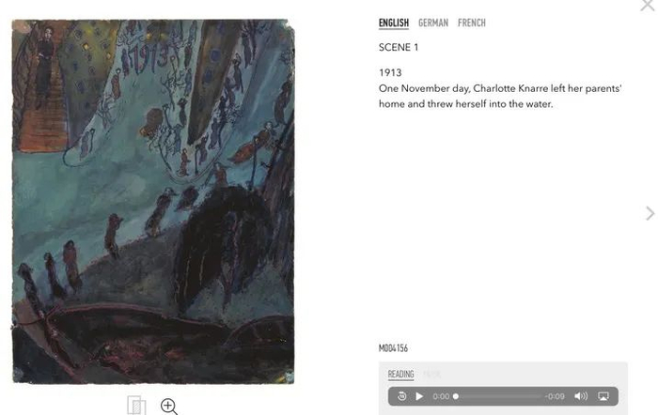Select the faded tab beside Reading

431,374
